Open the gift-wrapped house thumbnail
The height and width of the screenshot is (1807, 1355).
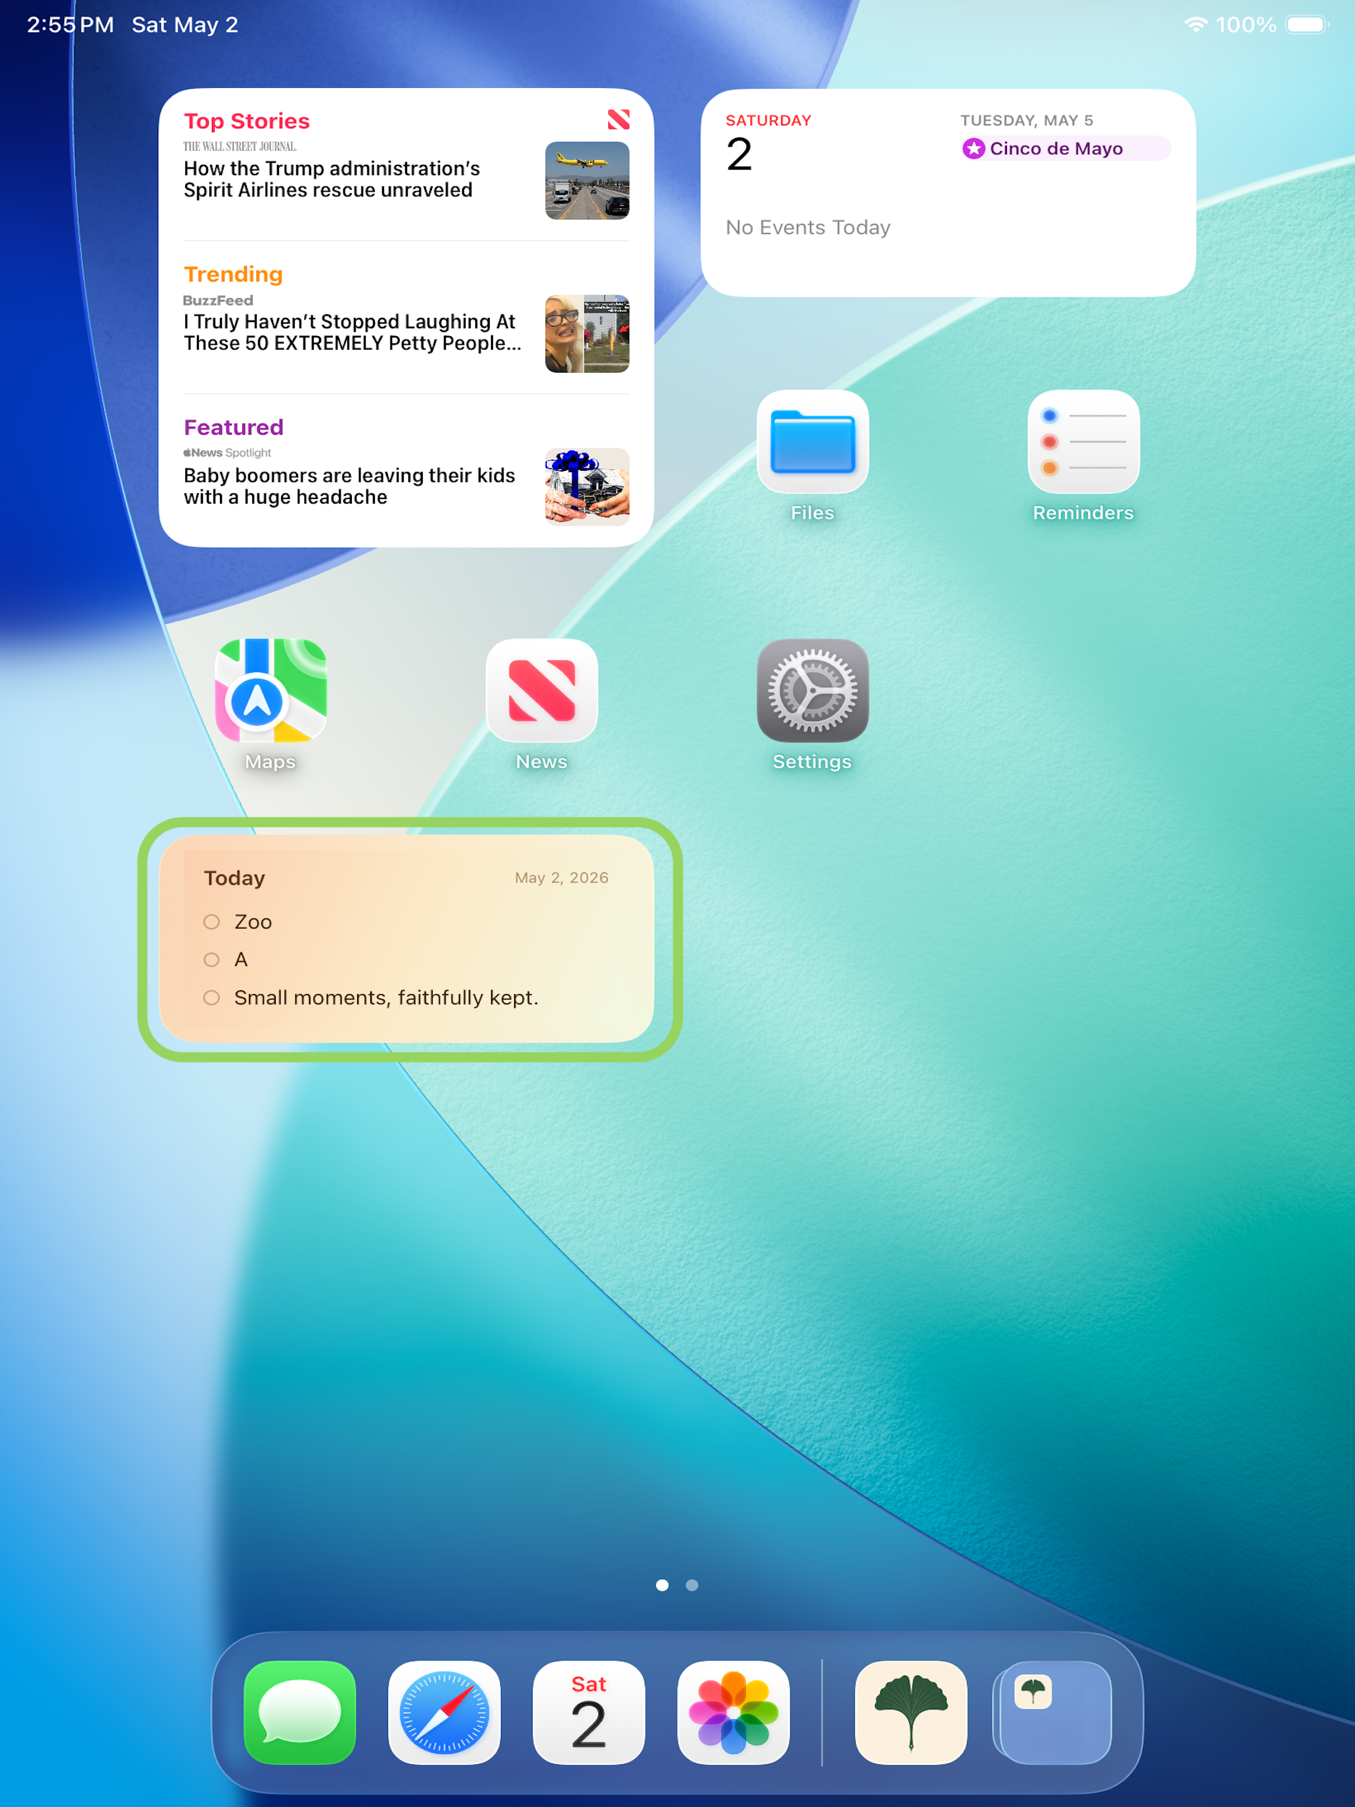point(588,487)
